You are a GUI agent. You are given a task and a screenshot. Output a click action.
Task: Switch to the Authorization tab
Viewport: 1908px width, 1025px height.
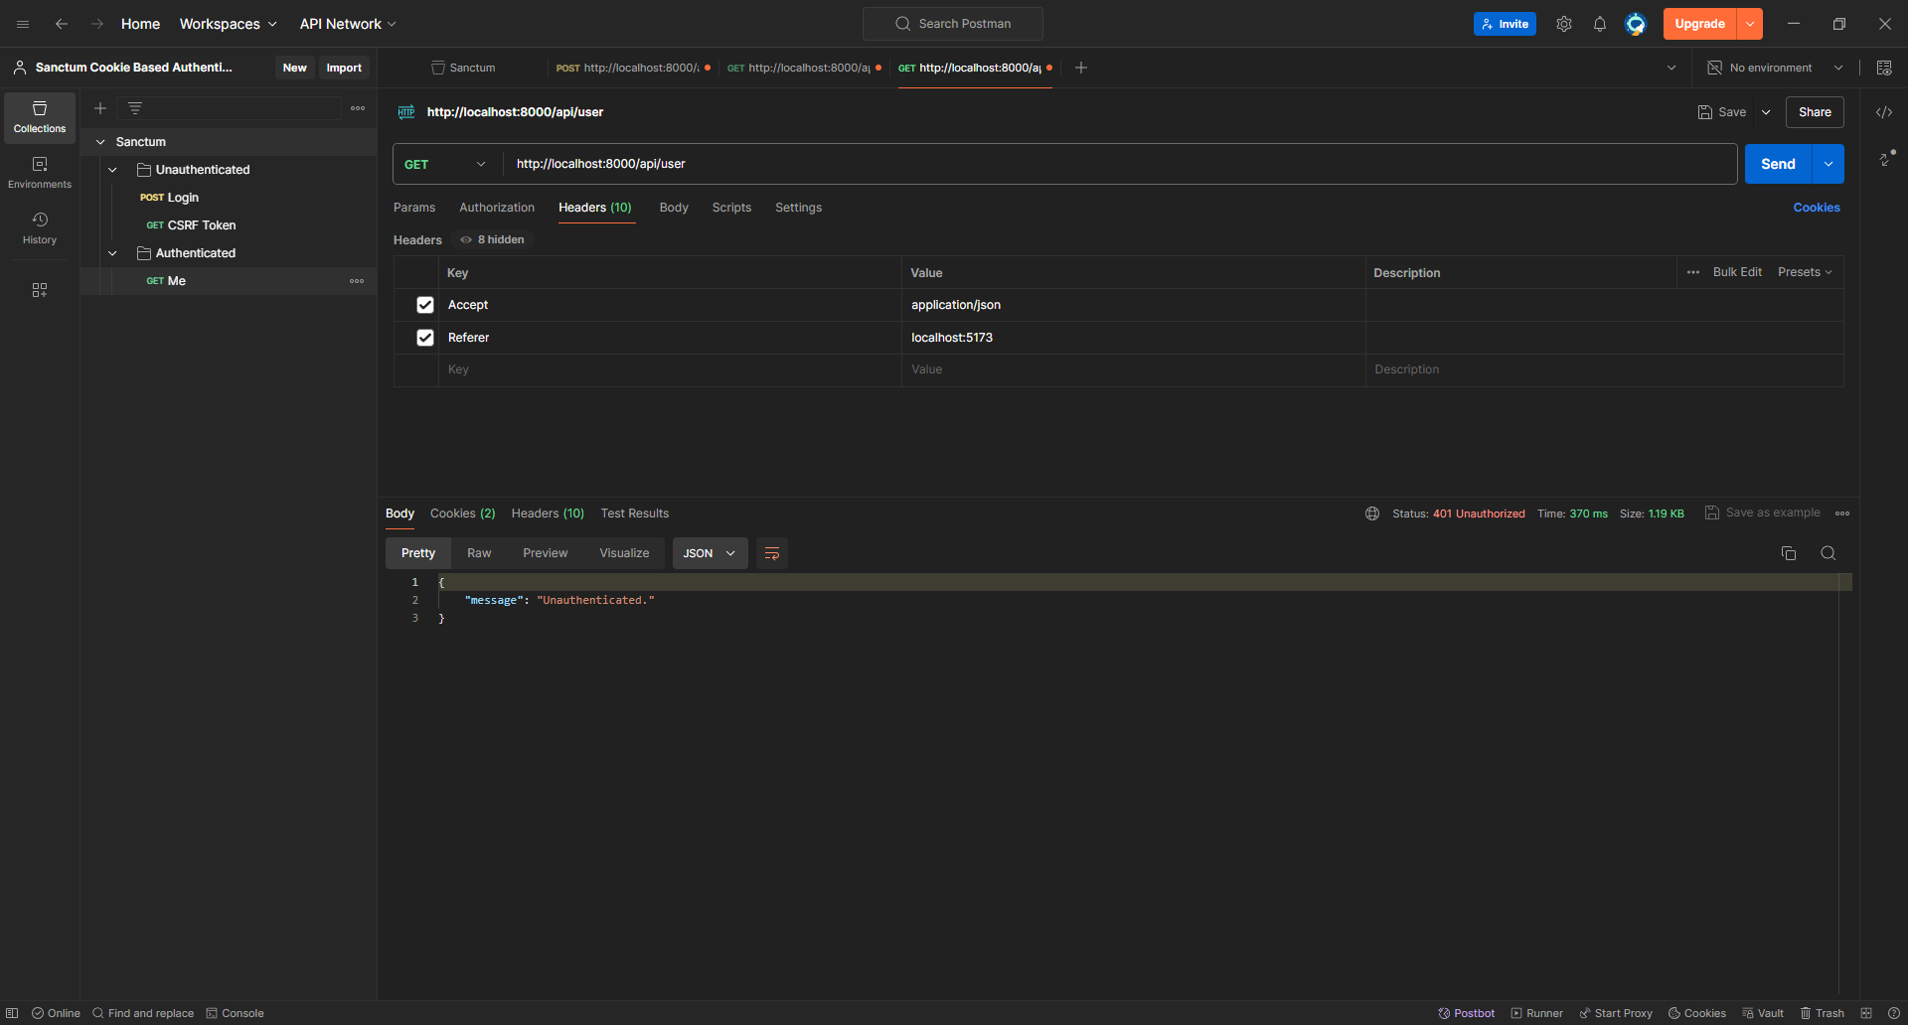(496, 208)
